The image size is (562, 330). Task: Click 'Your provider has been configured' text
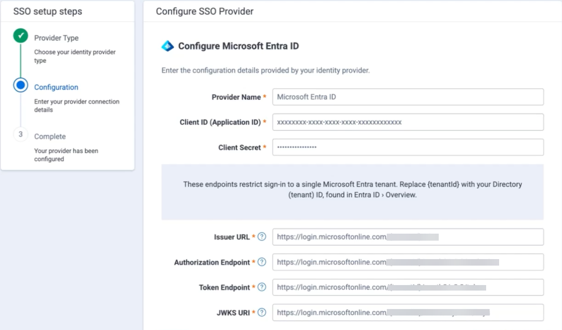[x=66, y=155]
